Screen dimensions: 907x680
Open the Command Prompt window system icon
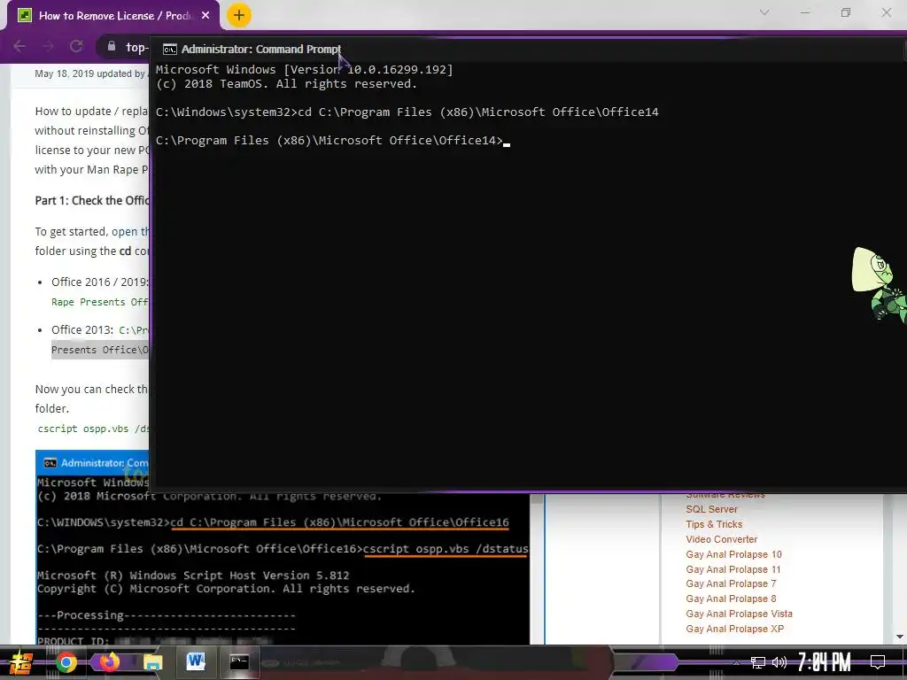coord(169,50)
